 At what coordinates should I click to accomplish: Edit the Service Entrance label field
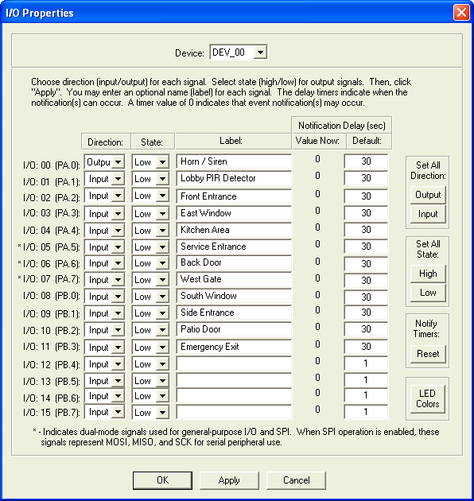coord(234,247)
